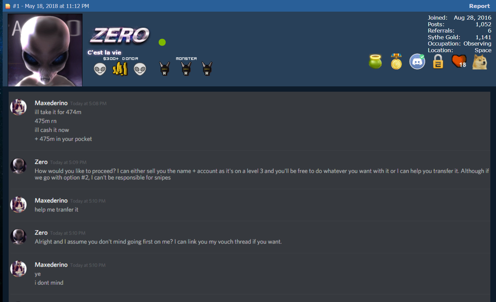
Task: Click the first alien head donor icon
Action: (100, 69)
